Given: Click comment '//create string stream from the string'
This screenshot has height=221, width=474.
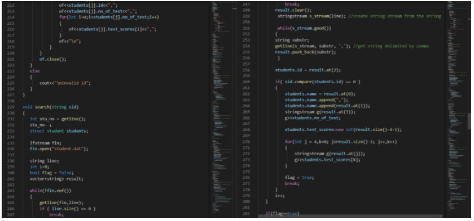Looking at the screenshot, I should [394, 16].
